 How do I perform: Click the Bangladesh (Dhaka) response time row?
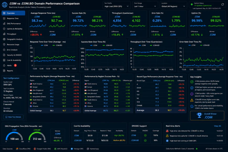click(55, 97)
